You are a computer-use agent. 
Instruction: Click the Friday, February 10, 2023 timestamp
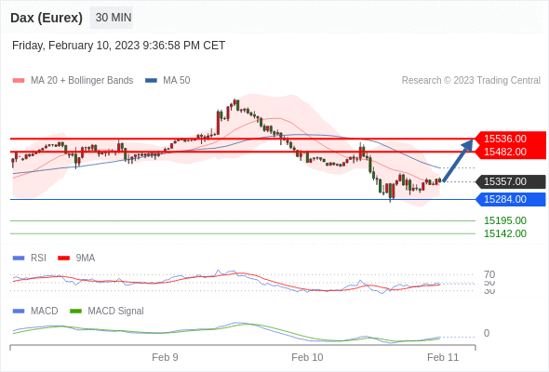(118, 46)
